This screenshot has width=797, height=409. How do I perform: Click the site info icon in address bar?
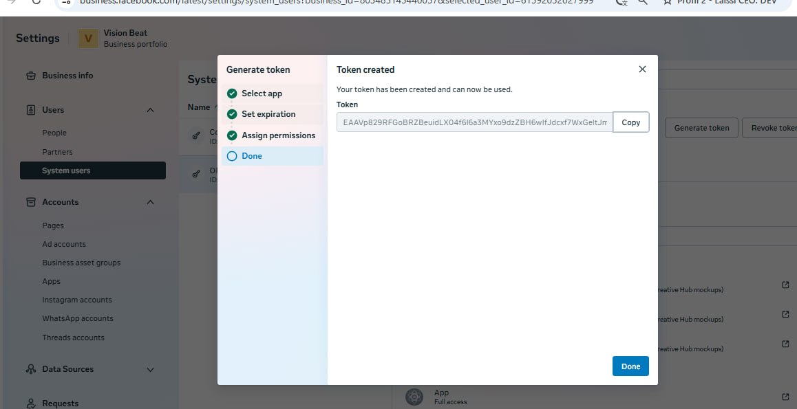point(65,2)
